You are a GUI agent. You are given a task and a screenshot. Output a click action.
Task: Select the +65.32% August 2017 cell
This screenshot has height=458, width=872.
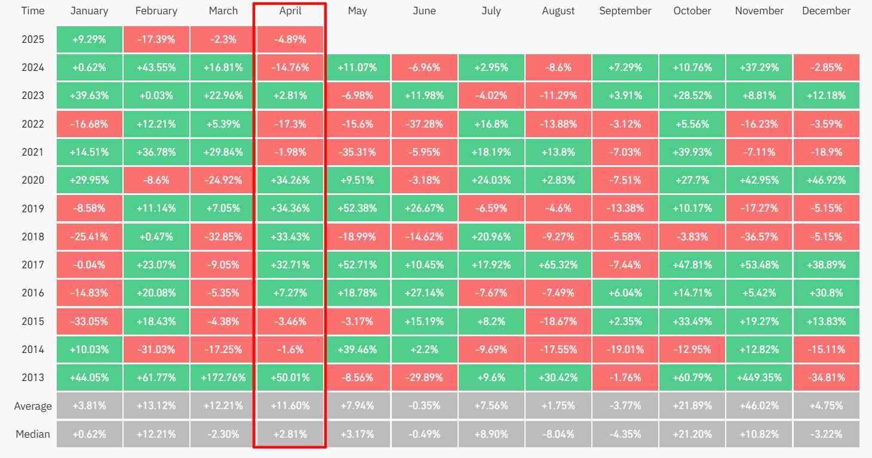558,265
